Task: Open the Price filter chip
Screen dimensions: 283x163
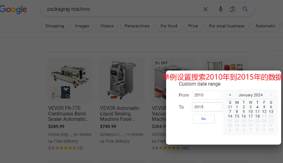Action: click(x=193, y=26)
